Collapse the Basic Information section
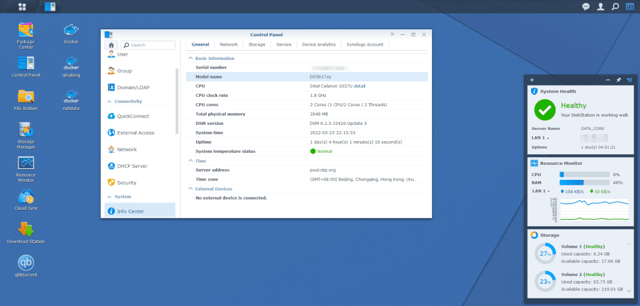The height and width of the screenshot is (306, 640). click(x=190, y=58)
